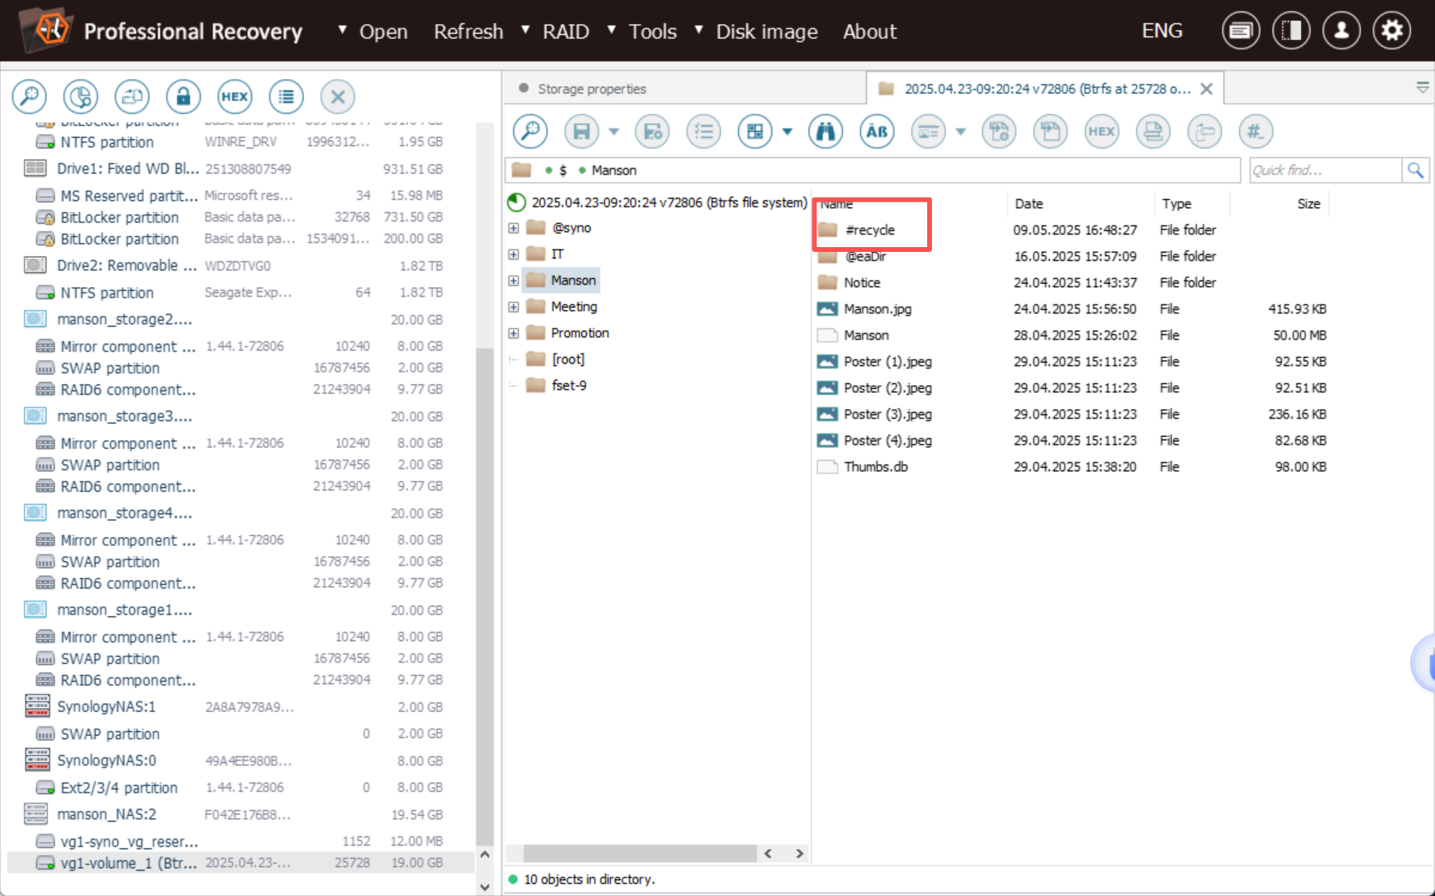Viewport: 1435px width, 896px height.
Task: Click the save-with-gear settings icon
Action: pos(653,132)
